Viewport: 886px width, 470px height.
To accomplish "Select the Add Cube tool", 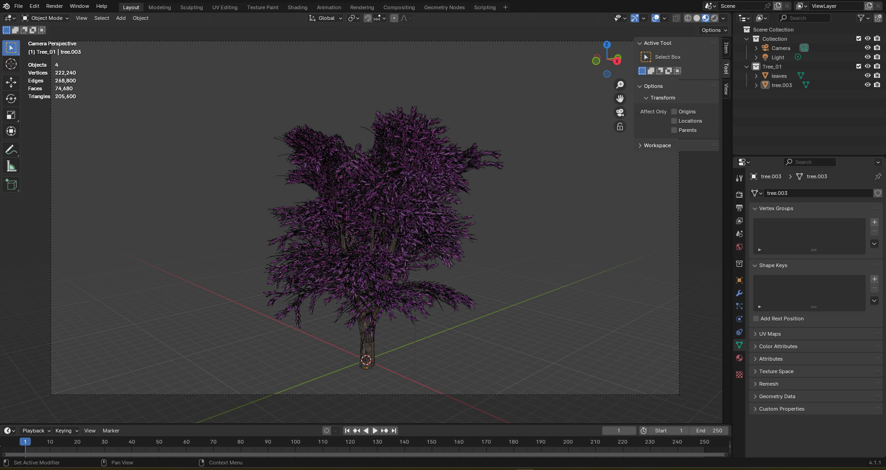I will coord(11,185).
